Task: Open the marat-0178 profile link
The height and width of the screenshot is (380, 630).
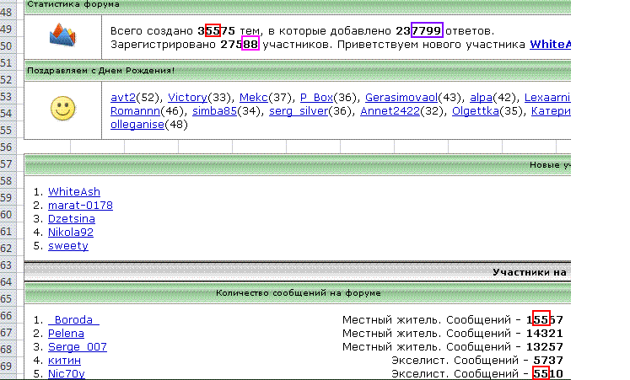Action: click(80, 206)
